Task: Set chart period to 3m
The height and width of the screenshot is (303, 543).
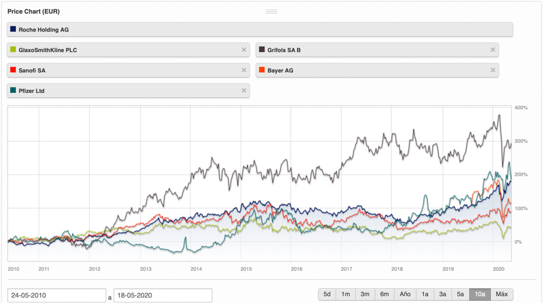Action: pyautogui.click(x=365, y=295)
